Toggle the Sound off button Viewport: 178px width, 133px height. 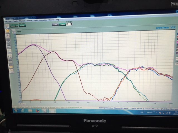point(14,26)
